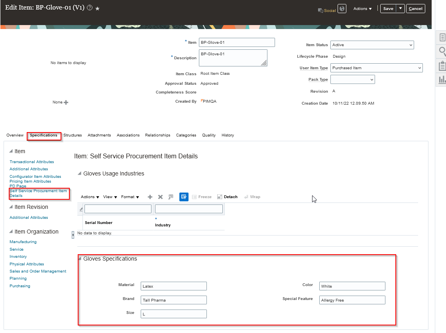Image resolution: width=446 pixels, height=333 pixels.
Task: Collapse Gloves Specifications section
Action: [x=80, y=258]
